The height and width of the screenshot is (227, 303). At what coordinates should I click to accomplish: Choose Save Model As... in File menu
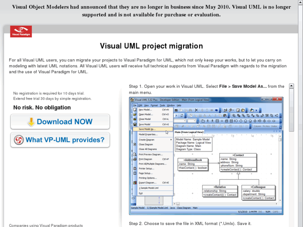(153, 129)
